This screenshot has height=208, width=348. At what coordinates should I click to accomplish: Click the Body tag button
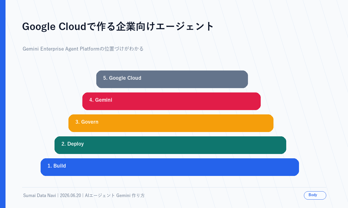(315, 195)
